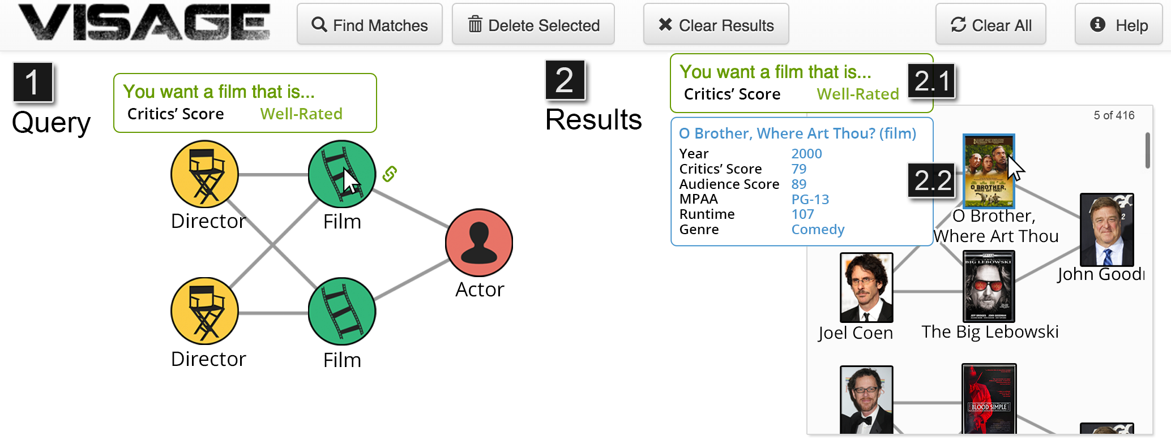Click Delete Selected button
Image resolution: width=1171 pixels, height=440 pixels.
pyautogui.click(x=533, y=25)
